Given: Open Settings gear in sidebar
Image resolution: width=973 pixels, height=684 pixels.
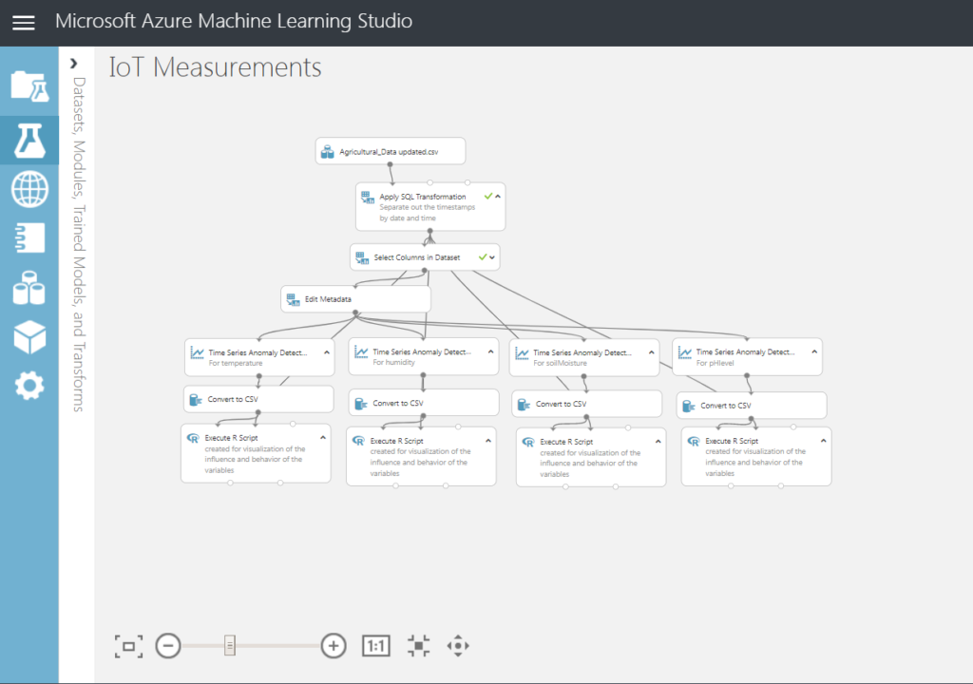Looking at the screenshot, I should coord(29,386).
